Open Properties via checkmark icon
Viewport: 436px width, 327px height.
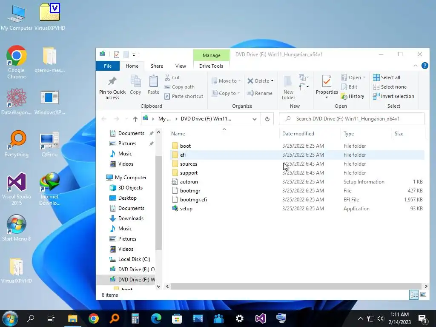coord(327,81)
